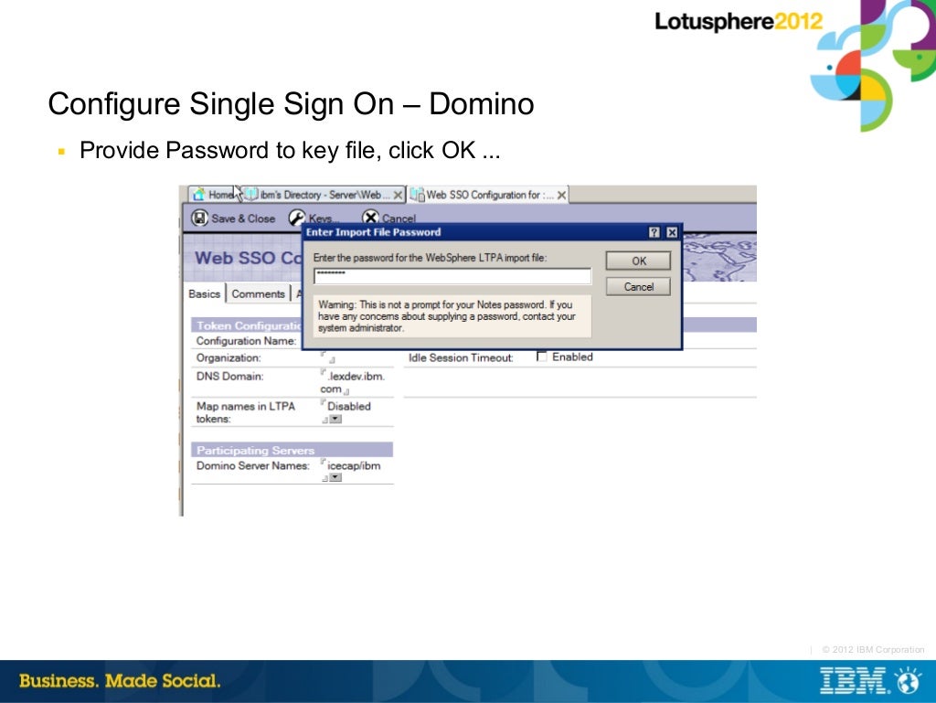Image resolution: width=936 pixels, height=703 pixels.
Task: Open the Comments tab
Action: click(258, 293)
